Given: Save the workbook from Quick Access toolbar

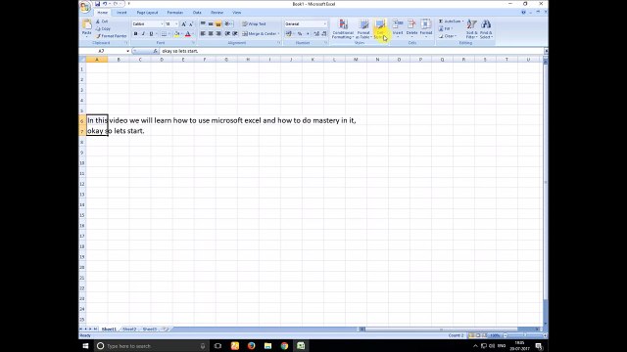Looking at the screenshot, I should coord(97,4).
